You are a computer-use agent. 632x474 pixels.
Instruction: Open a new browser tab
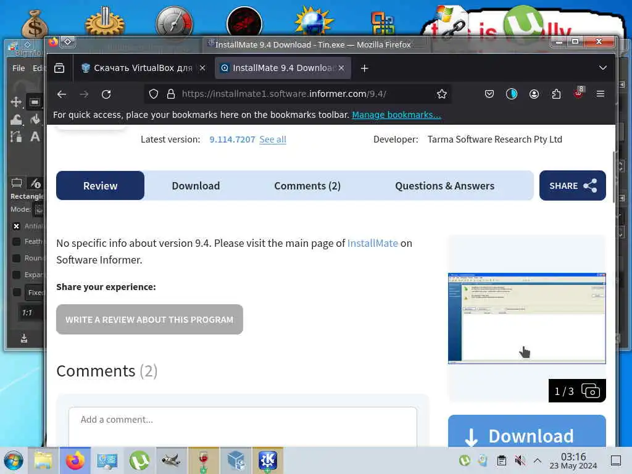pyautogui.click(x=364, y=69)
